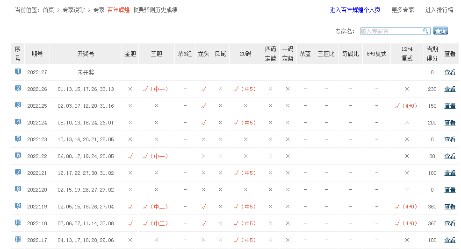
Task: Type in the 专家名 input field
Action: click(391, 31)
